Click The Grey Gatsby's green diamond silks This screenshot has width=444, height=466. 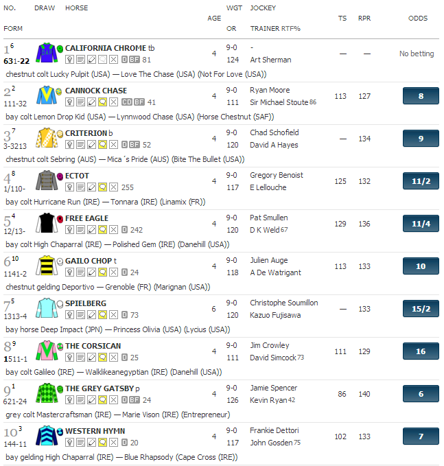[47, 393]
